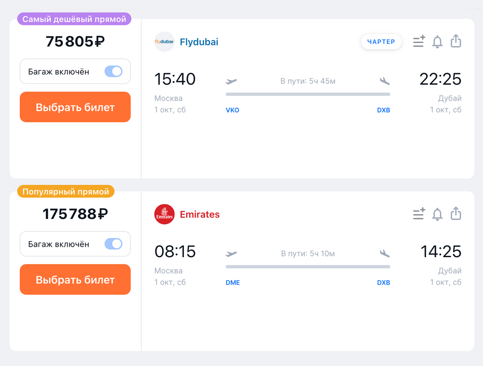Share the Emirates flight
The height and width of the screenshot is (366, 483).
point(456,213)
